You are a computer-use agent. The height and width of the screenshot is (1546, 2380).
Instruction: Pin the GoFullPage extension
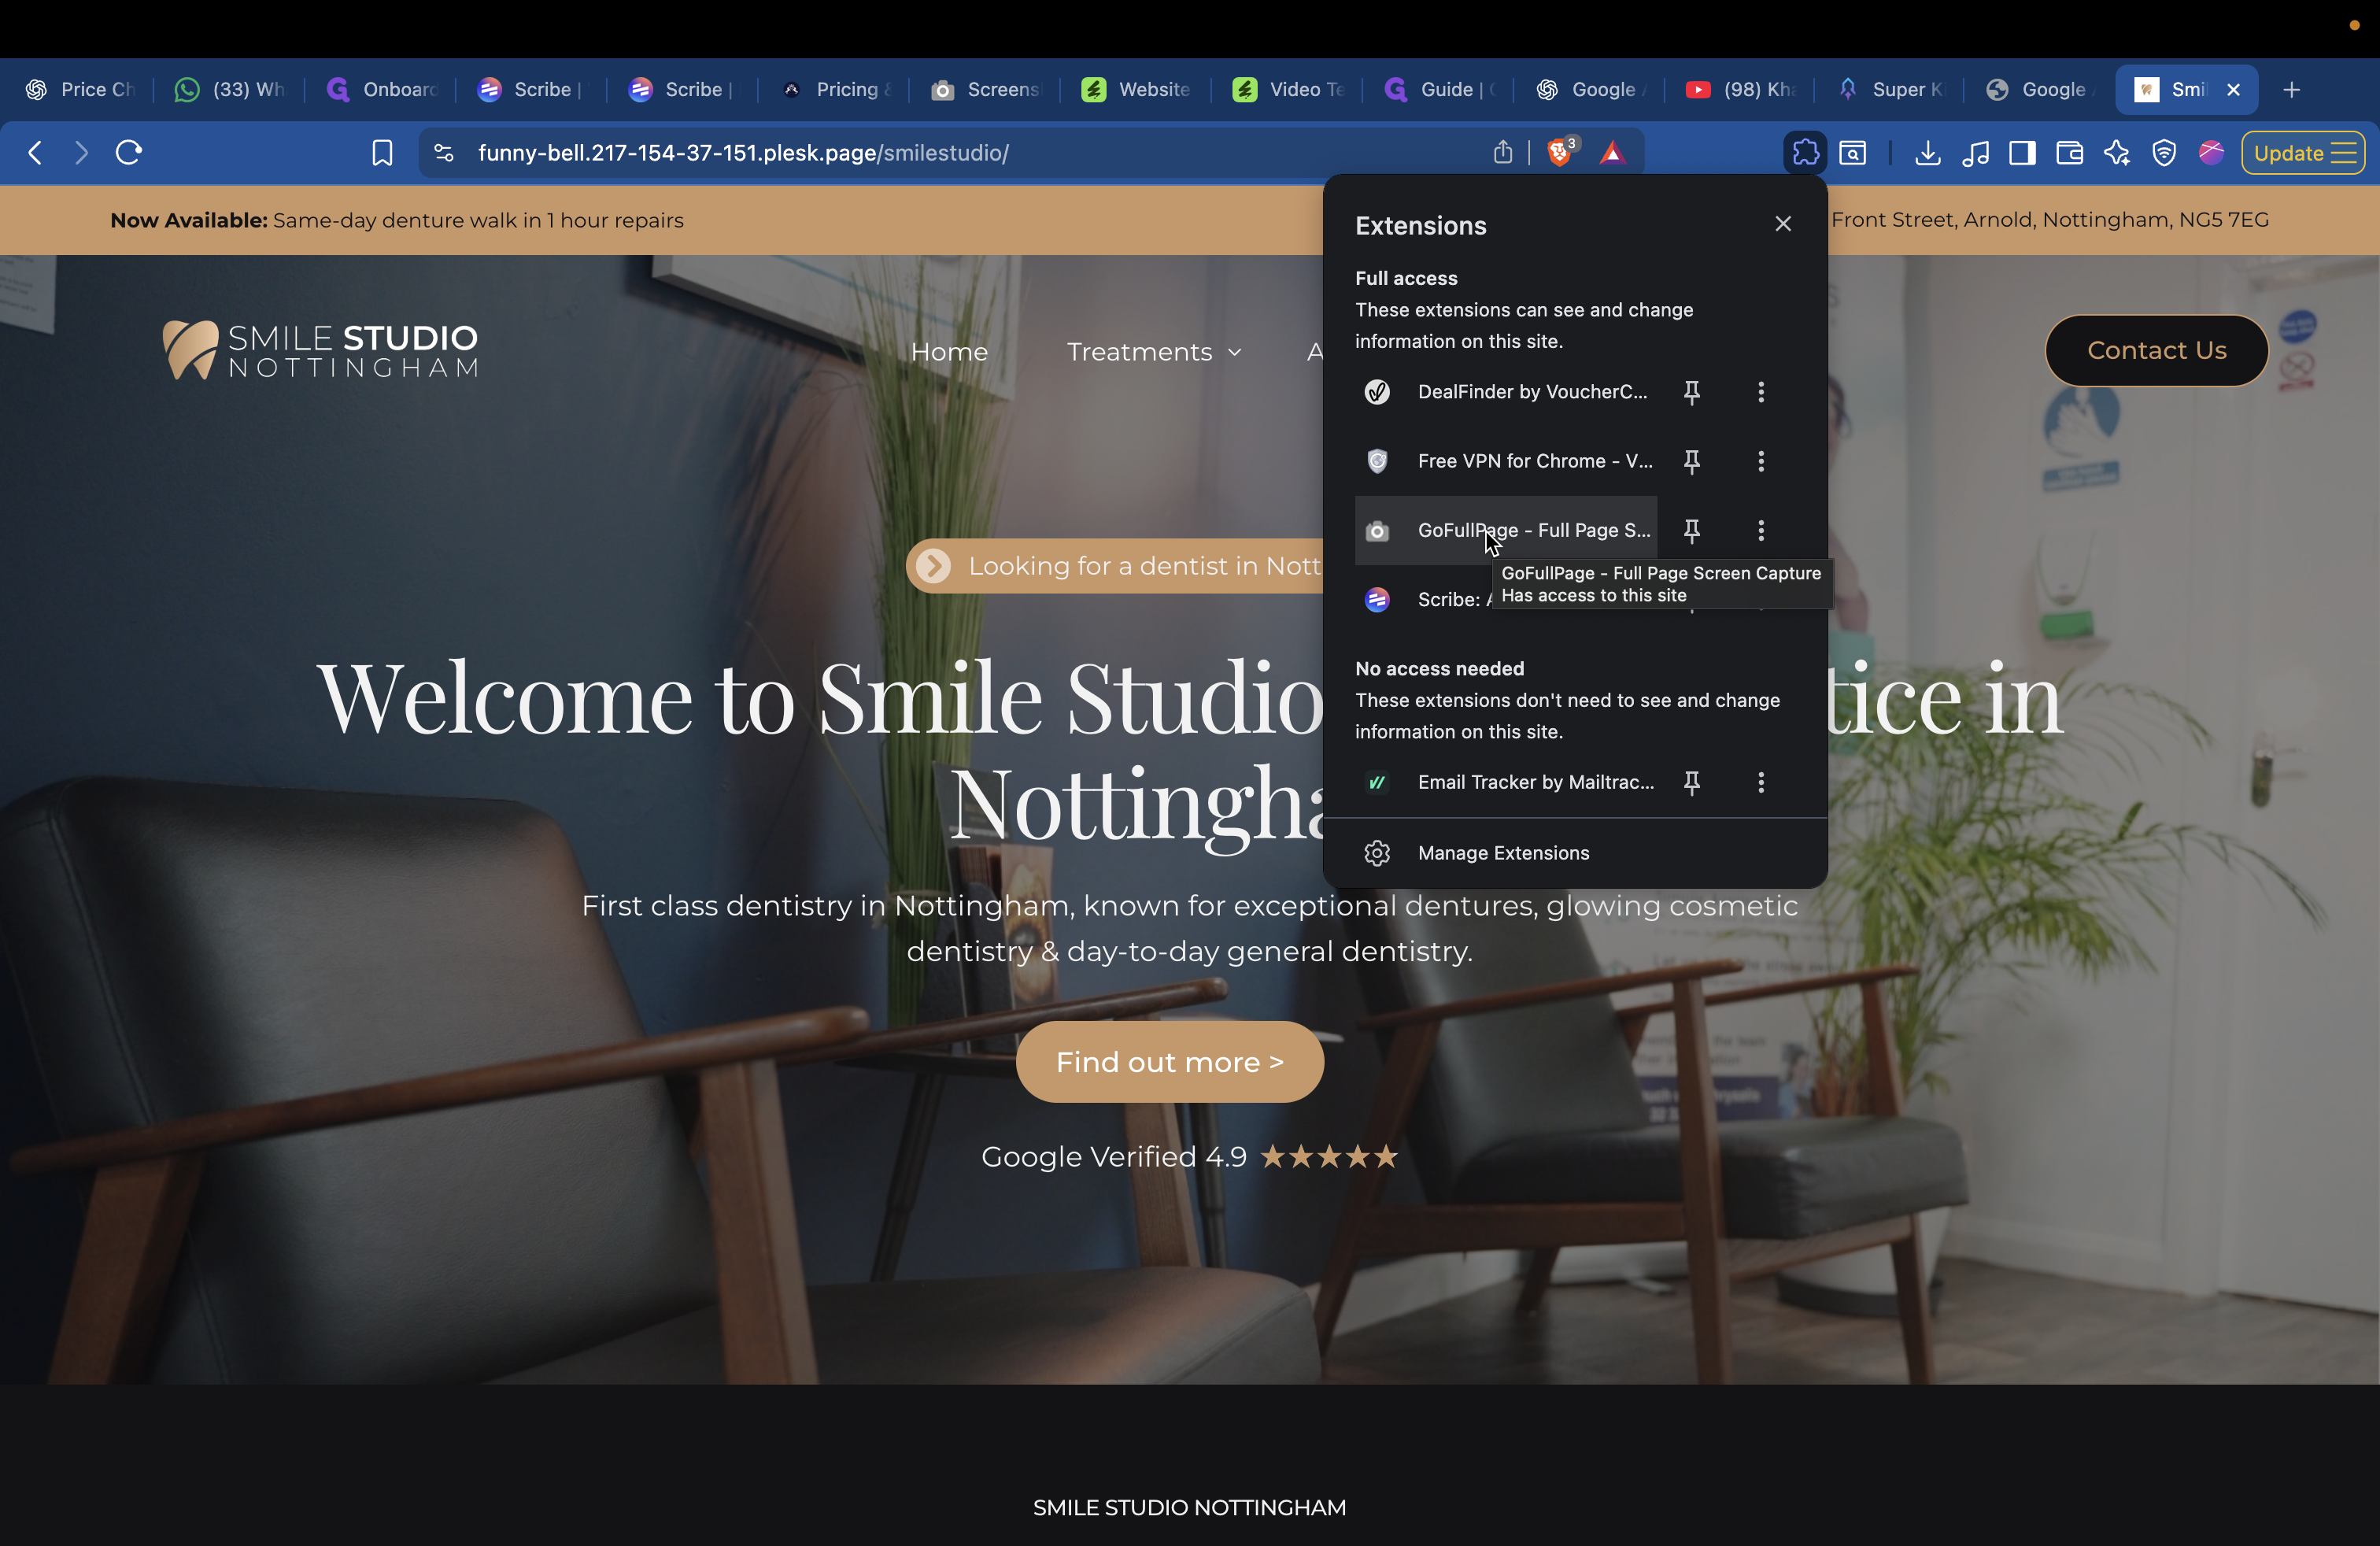(1691, 531)
